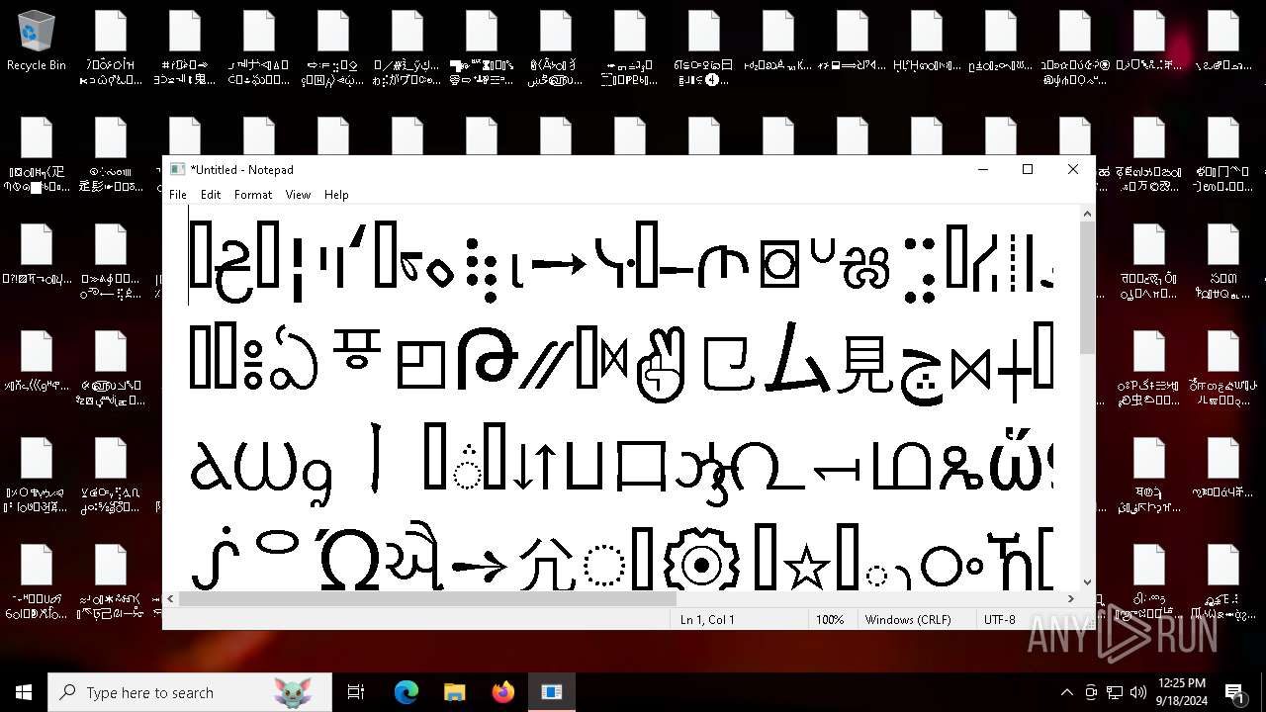The height and width of the screenshot is (712, 1266).
Task: Click the horizontal scrollbar left arrow in Notepad
Action: click(172, 598)
